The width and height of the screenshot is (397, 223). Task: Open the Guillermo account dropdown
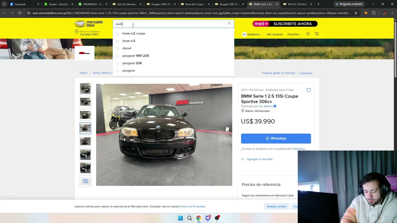pos(252,34)
